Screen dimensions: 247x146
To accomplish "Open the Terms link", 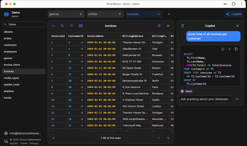I will 24,143.
